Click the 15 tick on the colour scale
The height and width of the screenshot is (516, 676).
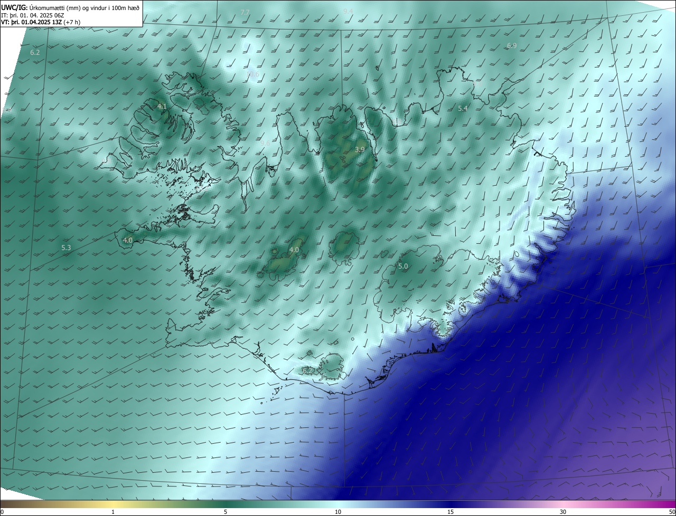pos(450,512)
